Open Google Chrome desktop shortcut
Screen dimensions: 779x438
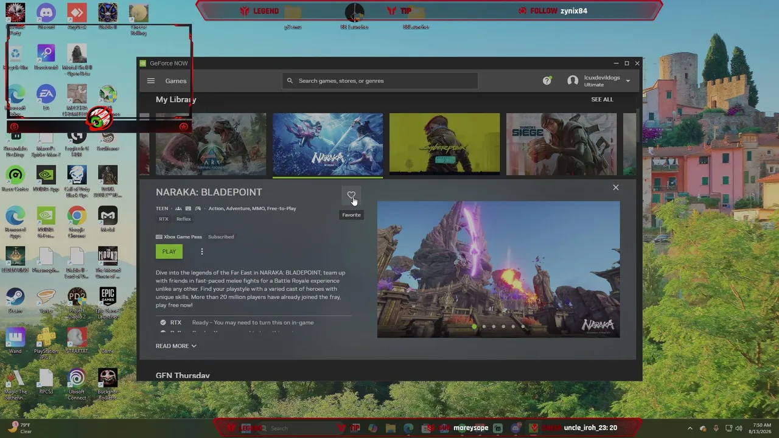click(x=77, y=221)
